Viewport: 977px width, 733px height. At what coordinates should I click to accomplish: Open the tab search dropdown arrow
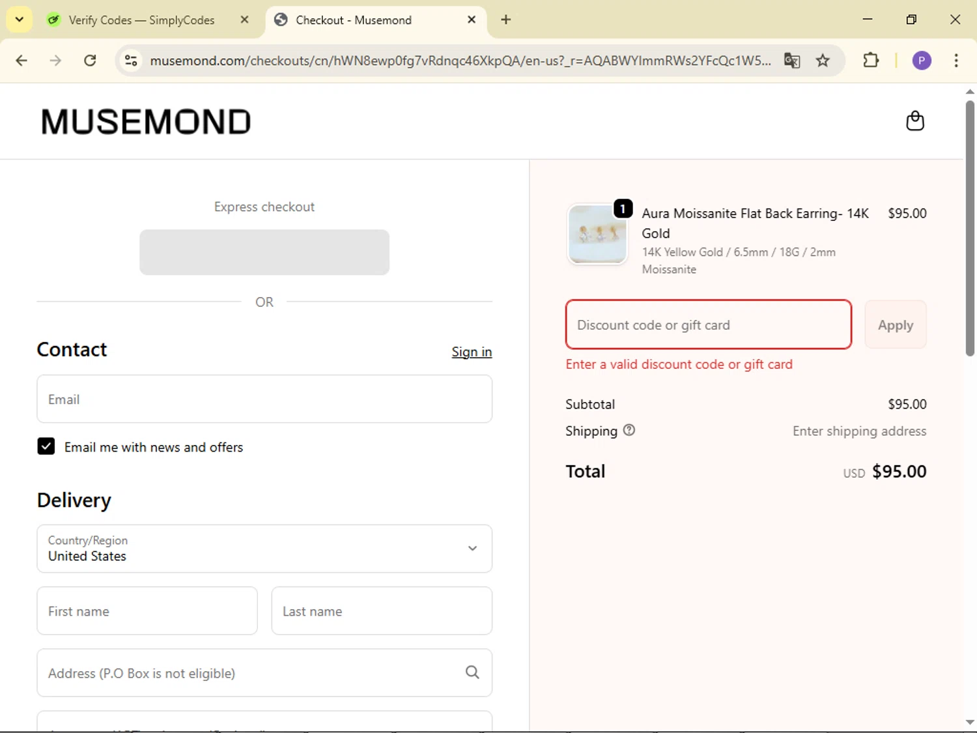[20, 20]
